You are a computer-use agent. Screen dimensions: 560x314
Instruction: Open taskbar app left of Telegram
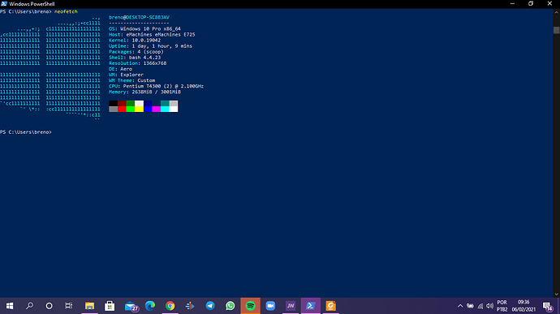click(190, 306)
